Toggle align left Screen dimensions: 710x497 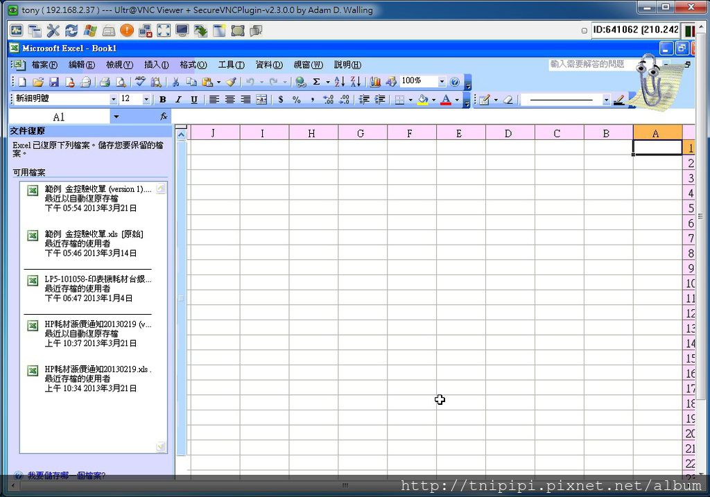214,100
